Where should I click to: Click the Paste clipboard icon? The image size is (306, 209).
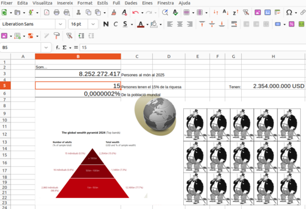(x=98, y=13)
